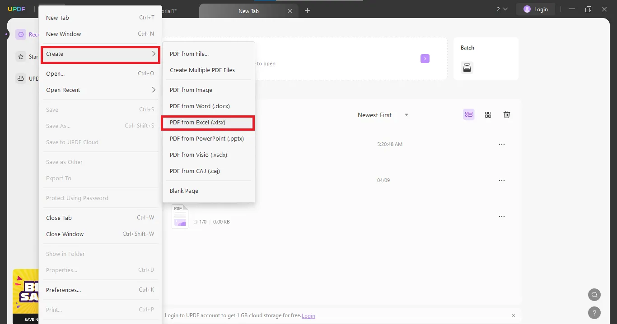Switch to grid view layout
This screenshot has height=324, width=617.
click(488, 114)
